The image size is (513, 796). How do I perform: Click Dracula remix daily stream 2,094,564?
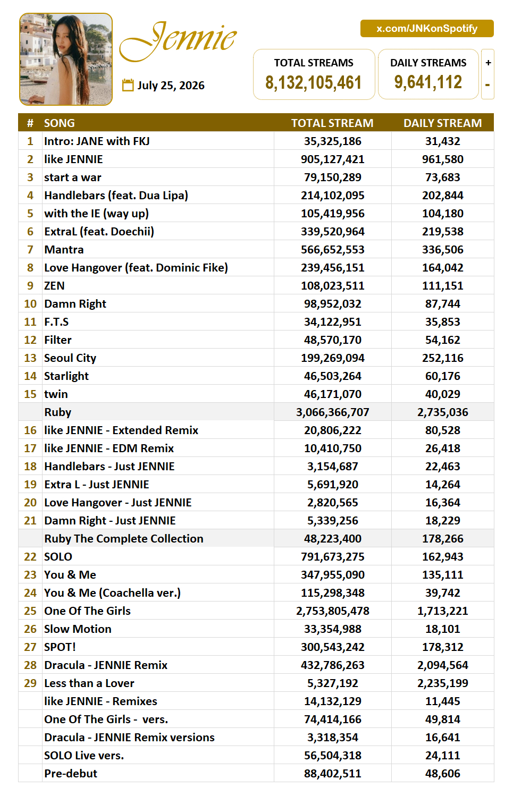click(442, 665)
